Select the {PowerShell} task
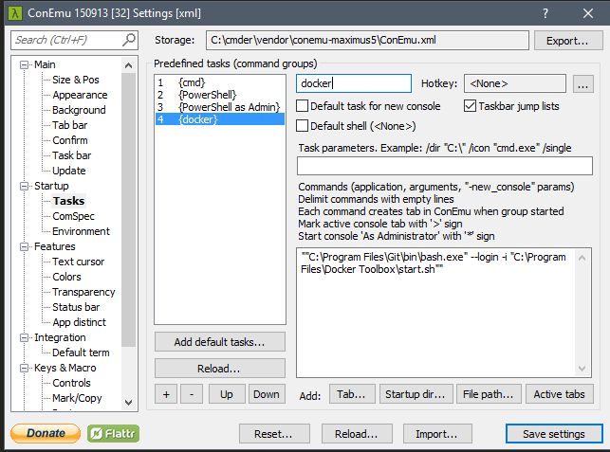 [x=220, y=95]
